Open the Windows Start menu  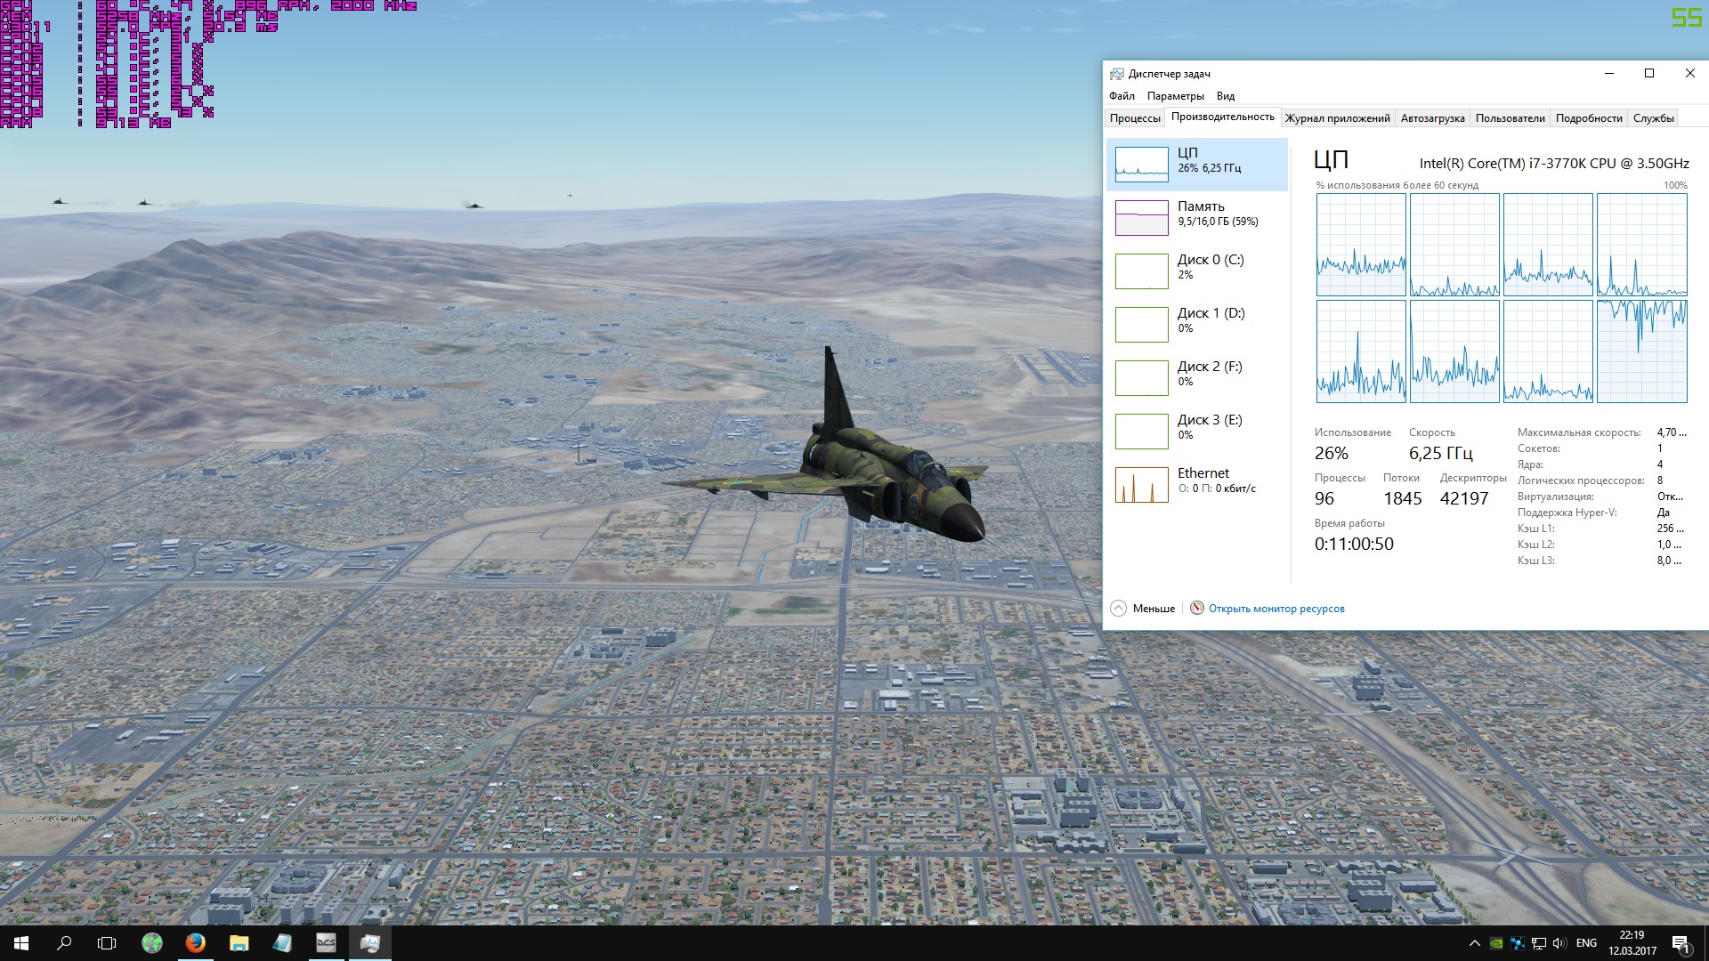click(21, 943)
